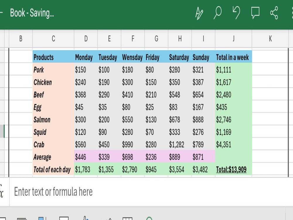Open the text formatting pen icon

[199, 13]
